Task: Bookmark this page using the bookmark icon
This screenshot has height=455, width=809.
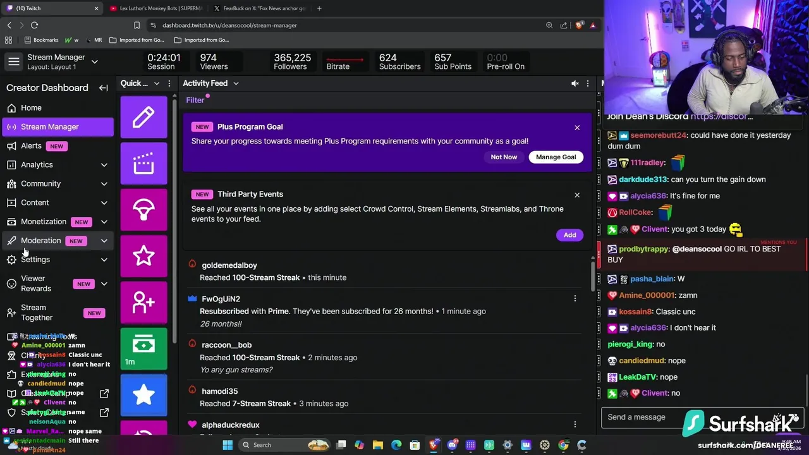Action: (137, 25)
